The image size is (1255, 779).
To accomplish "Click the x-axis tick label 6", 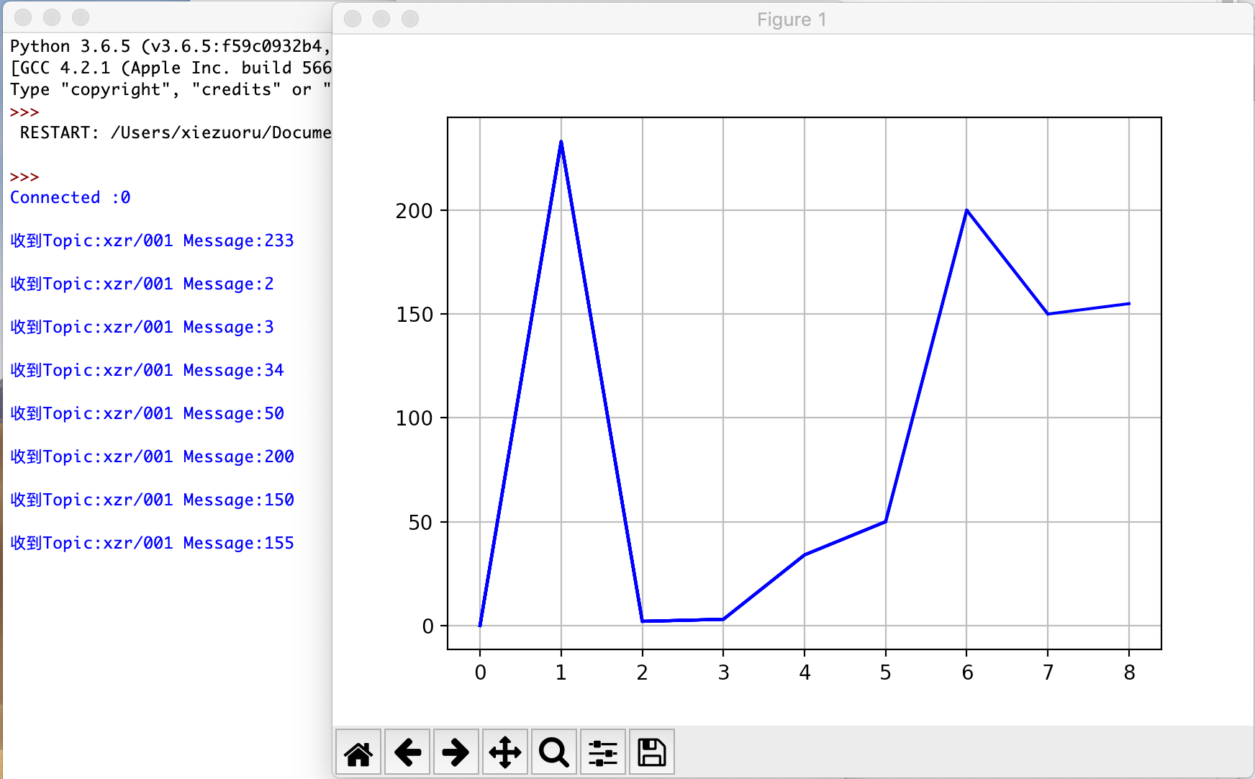I will (967, 672).
